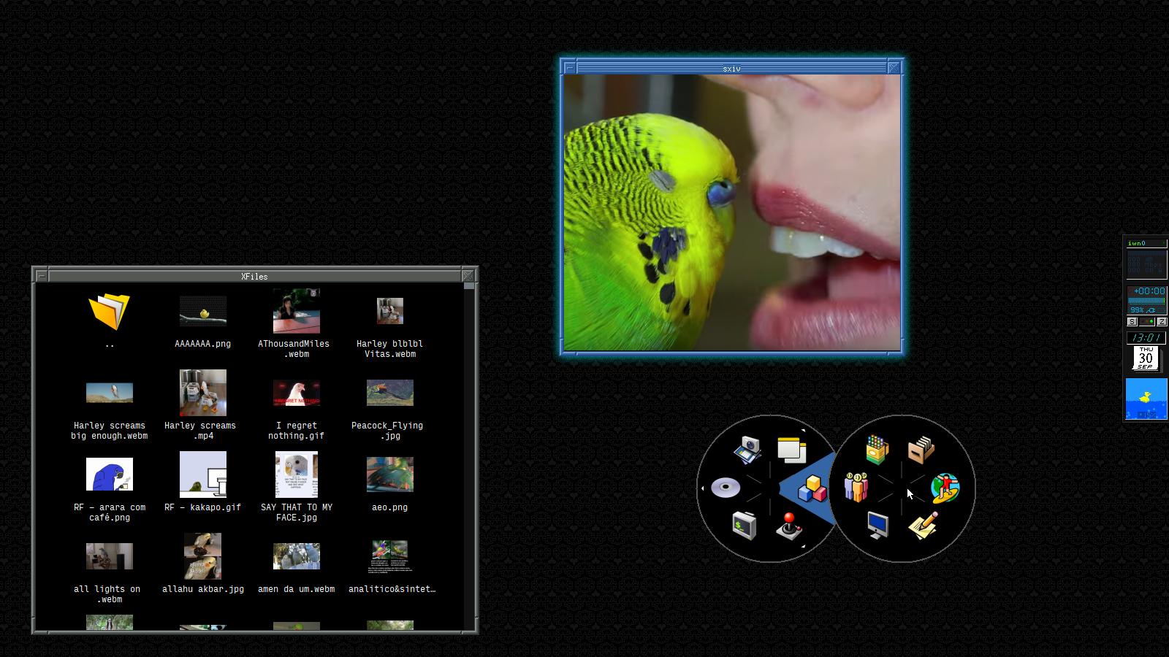Launch the terminal icon with dollar prompt

tap(744, 525)
